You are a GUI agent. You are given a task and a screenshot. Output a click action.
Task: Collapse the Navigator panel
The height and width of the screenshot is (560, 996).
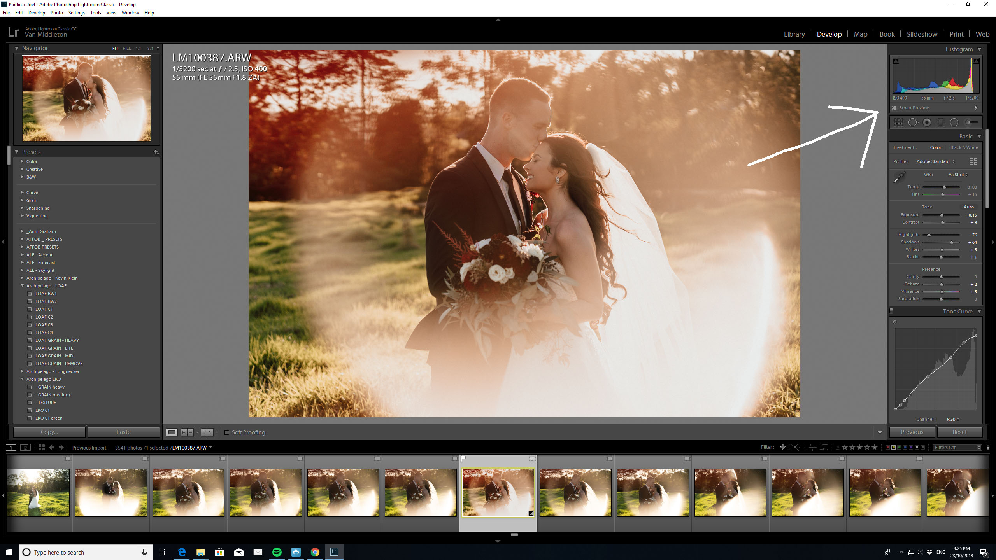pos(17,48)
